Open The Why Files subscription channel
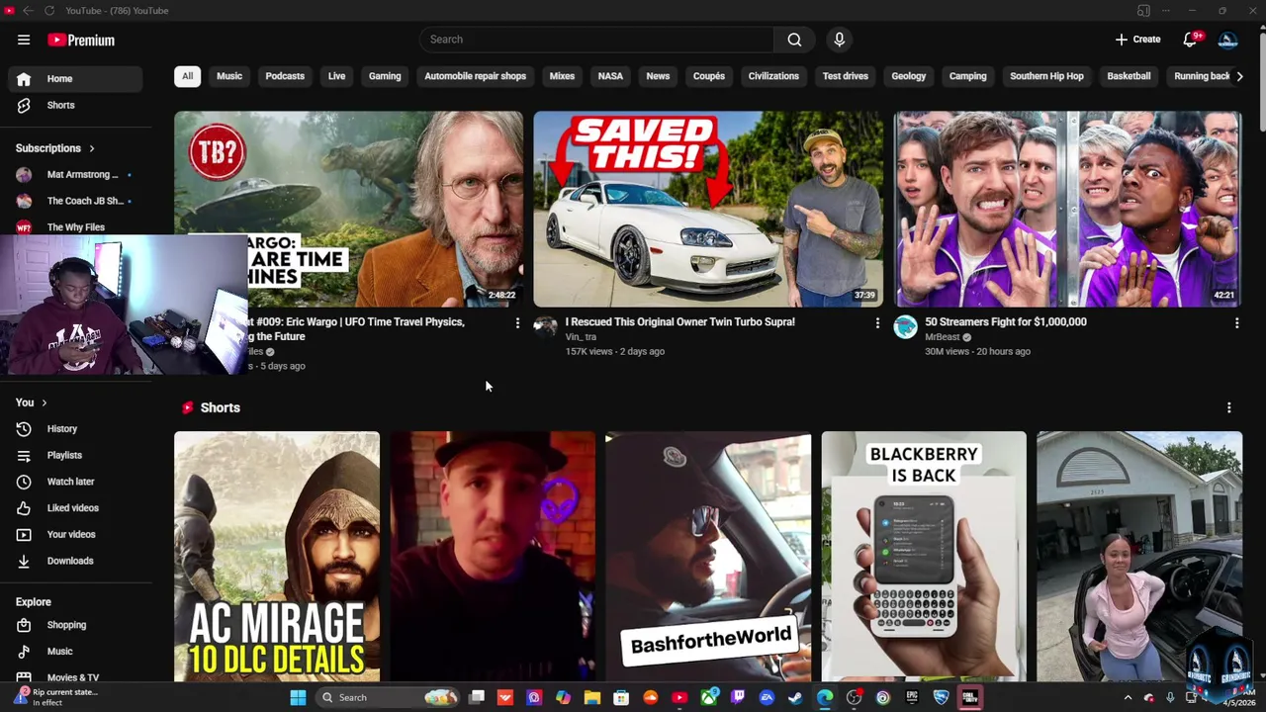The height and width of the screenshot is (712, 1266). [75, 227]
